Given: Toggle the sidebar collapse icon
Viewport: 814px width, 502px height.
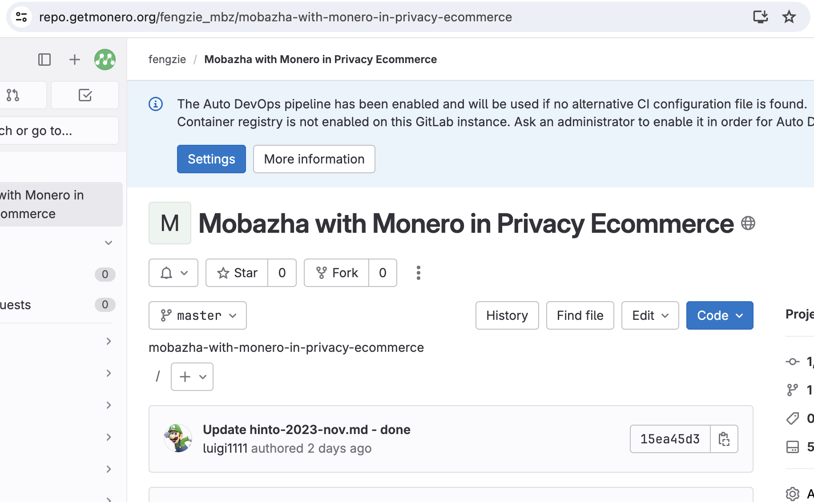Looking at the screenshot, I should click(x=44, y=60).
